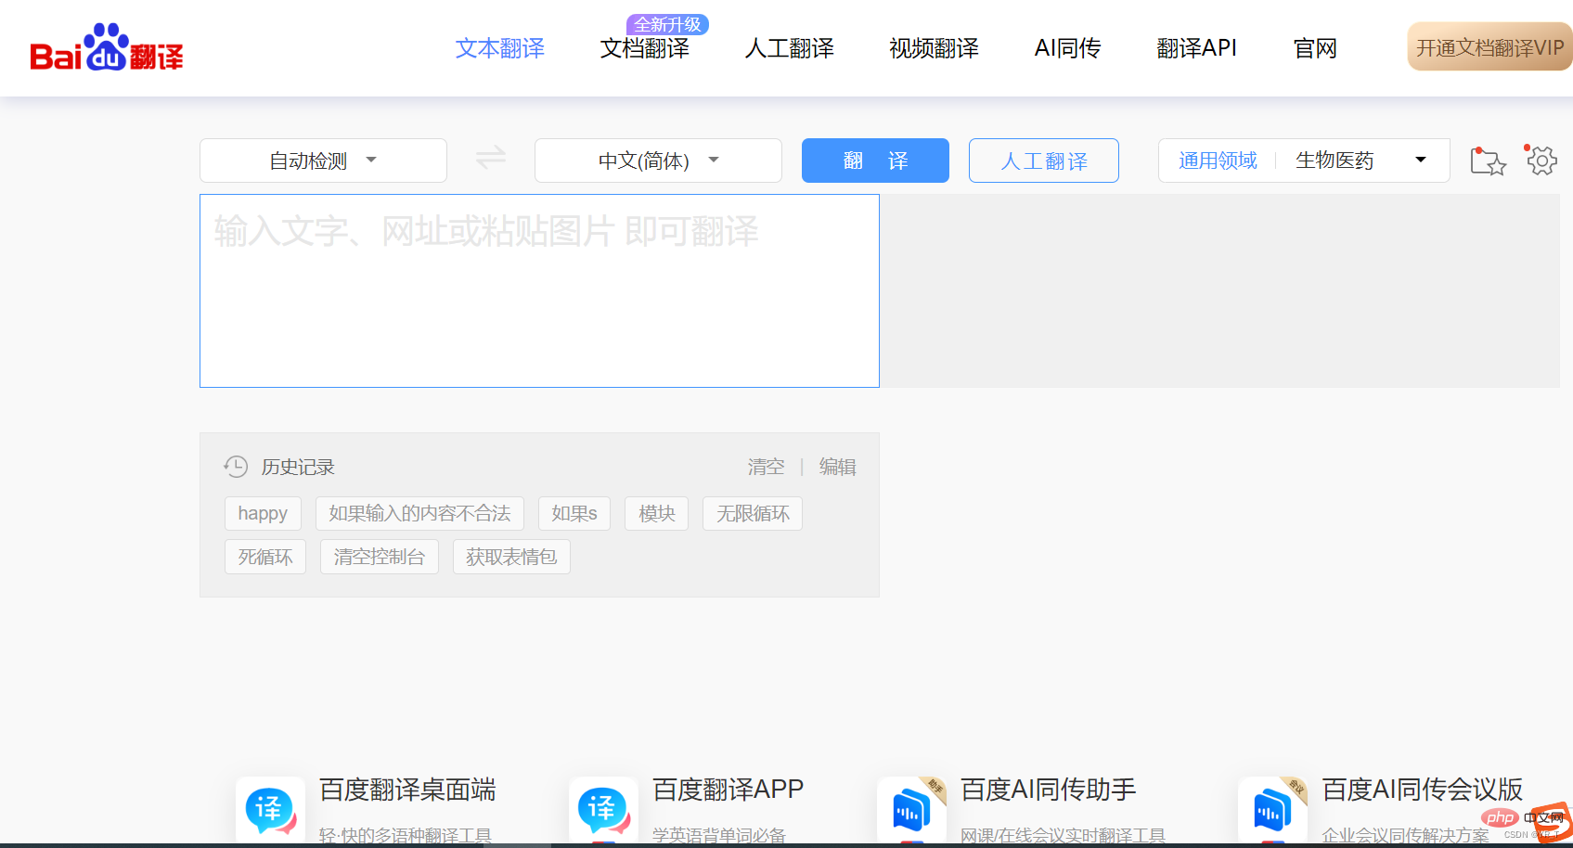
Task: Swap source and target languages
Action: click(491, 159)
